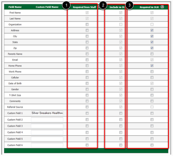Check Required from Staff for Cellular
This screenshot has width=173, height=156.
point(87,77)
